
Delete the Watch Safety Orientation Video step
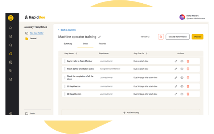[188, 69]
